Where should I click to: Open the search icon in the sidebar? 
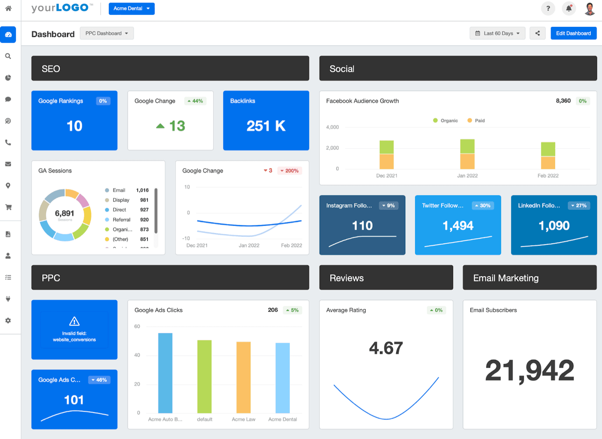[8, 56]
